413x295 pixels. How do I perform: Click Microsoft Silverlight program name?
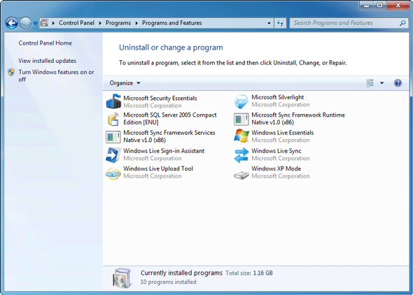coord(278,97)
